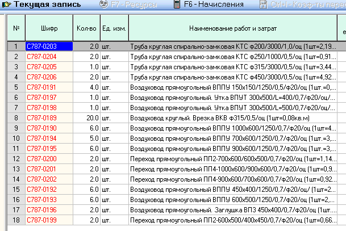Select code cell C787-0206
The image size is (346, 231).
[49, 77]
